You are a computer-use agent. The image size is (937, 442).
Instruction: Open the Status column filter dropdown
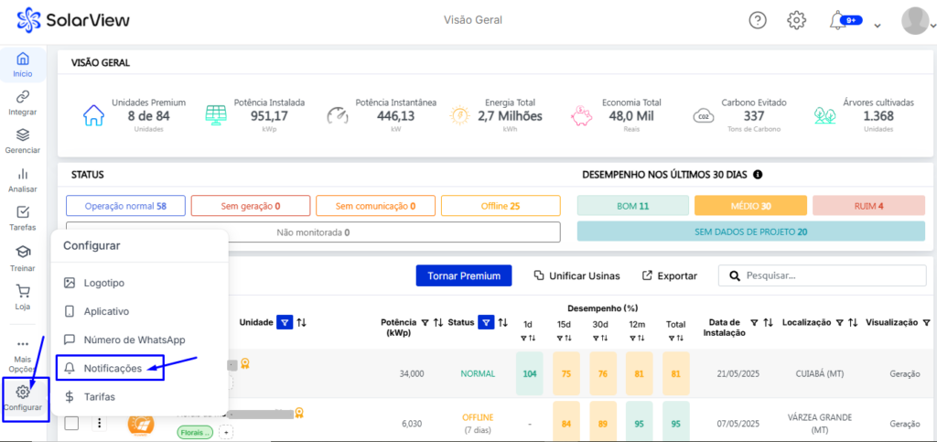[x=486, y=322]
